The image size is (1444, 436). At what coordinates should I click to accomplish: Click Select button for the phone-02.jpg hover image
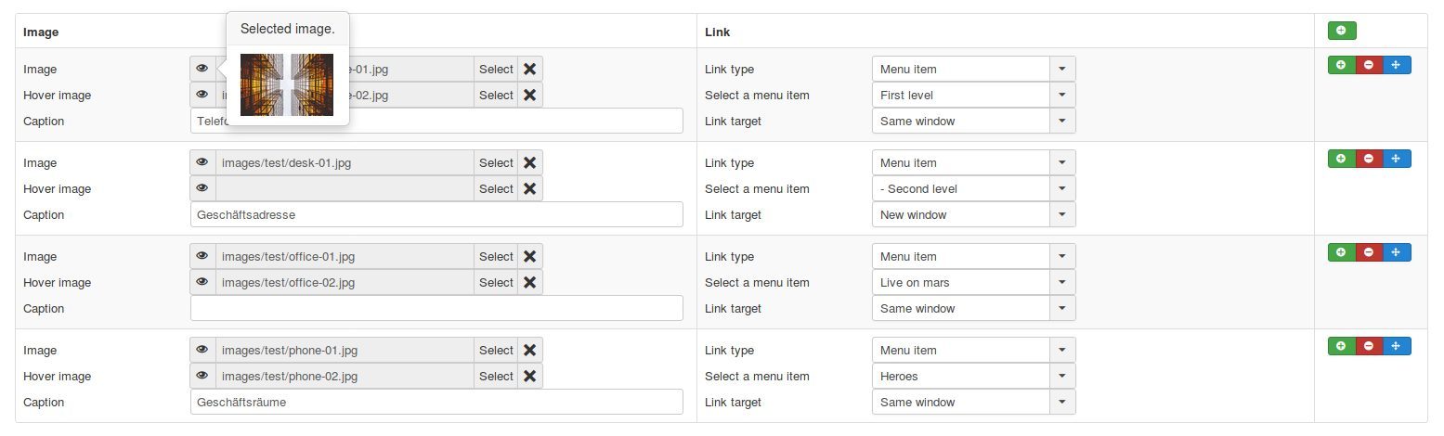[496, 377]
